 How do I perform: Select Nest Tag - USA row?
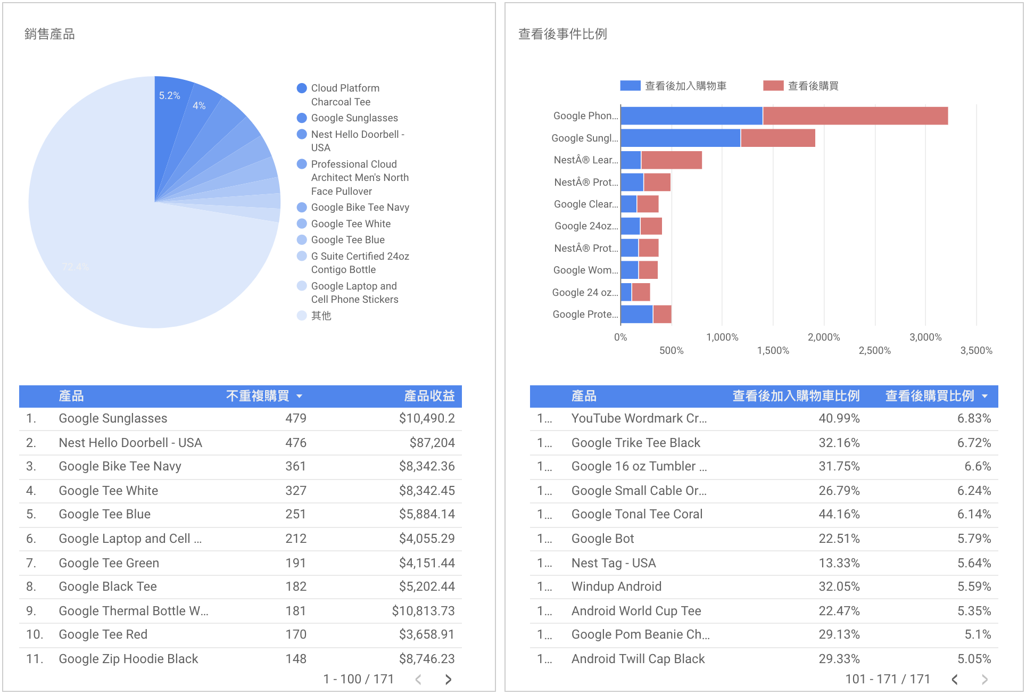[x=764, y=563]
